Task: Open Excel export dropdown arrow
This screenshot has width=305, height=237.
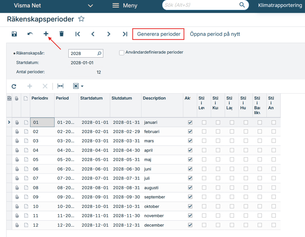Action: pos(82,86)
